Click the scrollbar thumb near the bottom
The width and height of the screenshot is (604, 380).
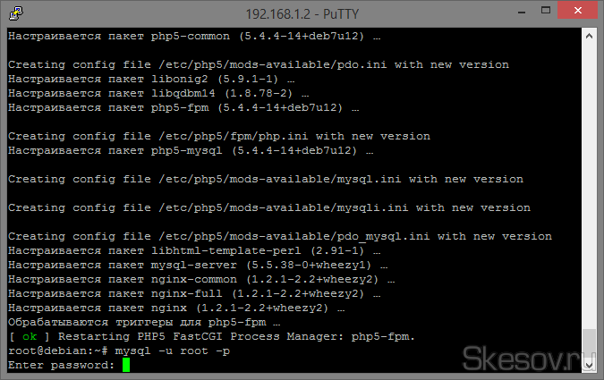(x=590, y=342)
